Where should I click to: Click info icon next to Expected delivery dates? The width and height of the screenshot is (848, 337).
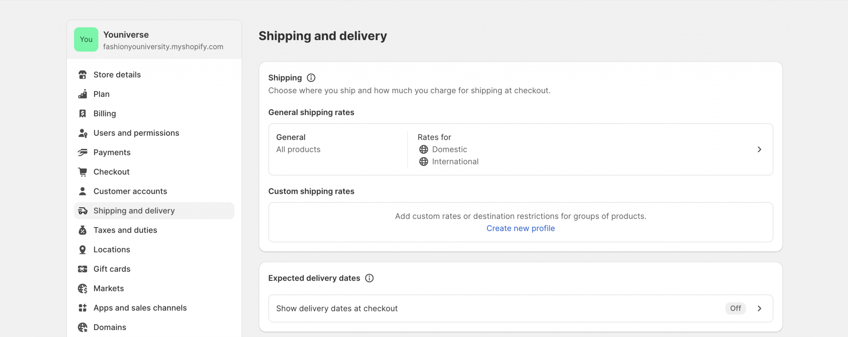click(x=369, y=278)
